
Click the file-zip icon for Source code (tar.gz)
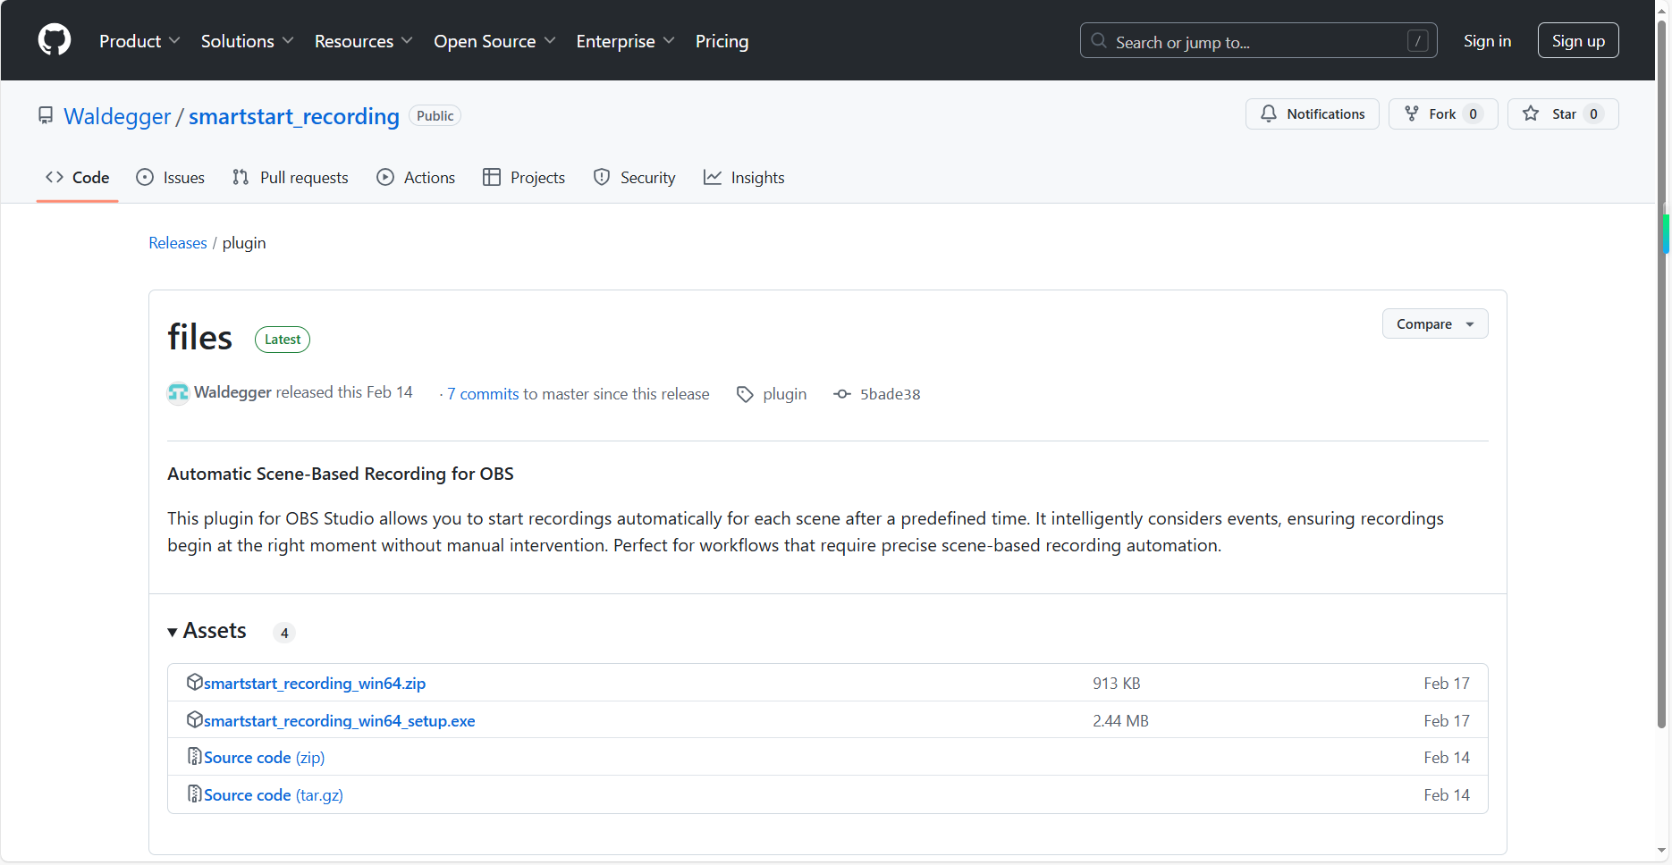pyautogui.click(x=194, y=794)
